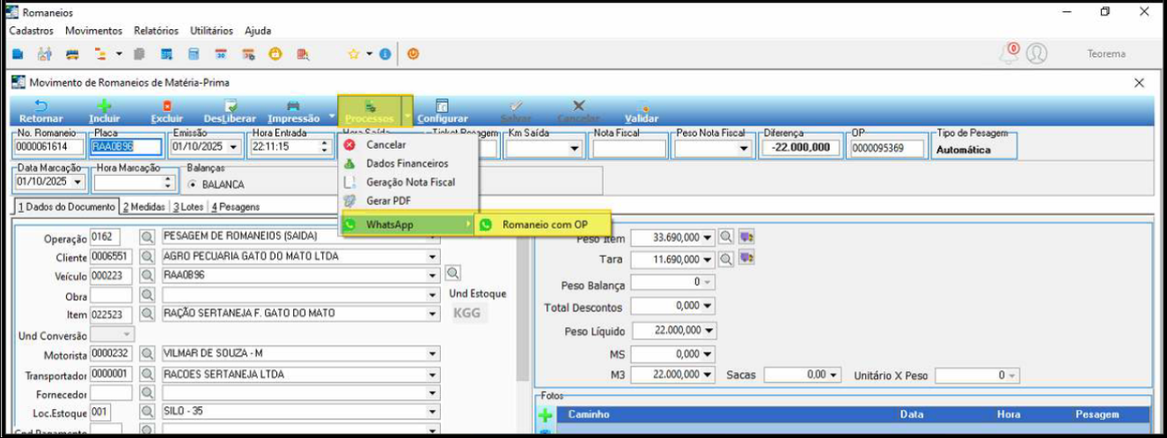The height and width of the screenshot is (438, 1167).
Task: Choose Gerar PDF from Processos menu
Action: (388, 201)
